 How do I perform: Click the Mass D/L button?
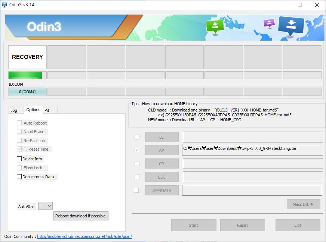coord(303,204)
